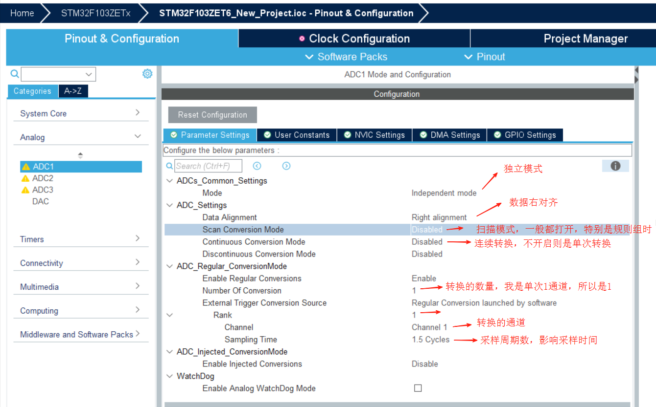Select DAC under the Analog category
Viewport: 656px width, 407px height.
(x=40, y=201)
